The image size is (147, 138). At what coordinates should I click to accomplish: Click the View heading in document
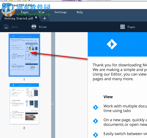[108, 97]
